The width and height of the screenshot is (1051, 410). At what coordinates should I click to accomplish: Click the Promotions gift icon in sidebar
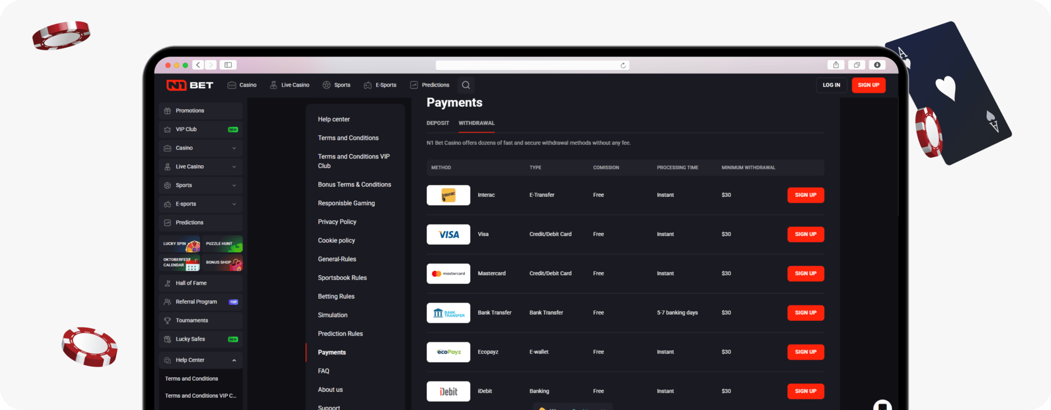click(x=168, y=111)
